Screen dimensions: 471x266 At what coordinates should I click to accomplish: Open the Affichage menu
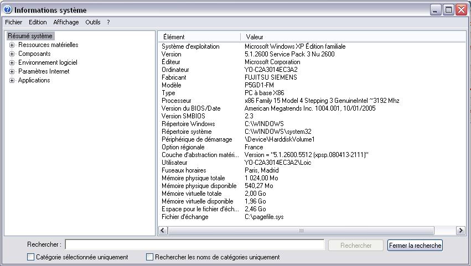[66, 22]
